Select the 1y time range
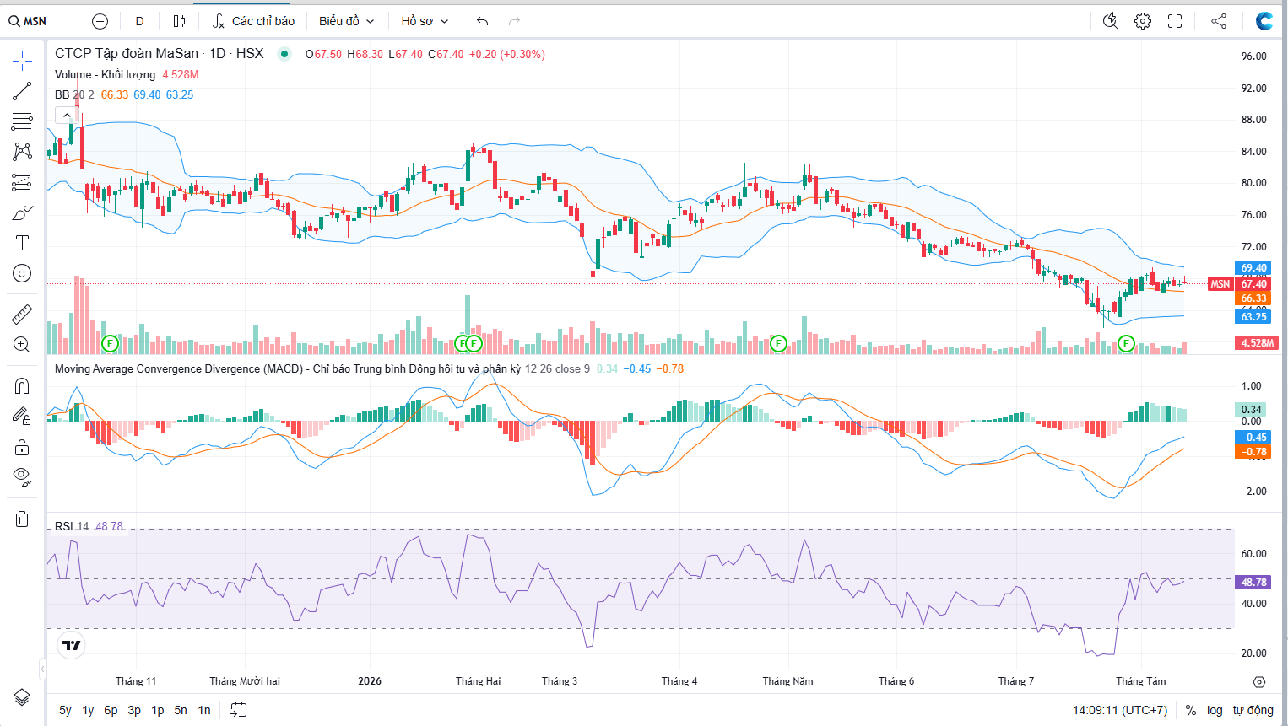The image size is (1288, 726). pyautogui.click(x=88, y=710)
